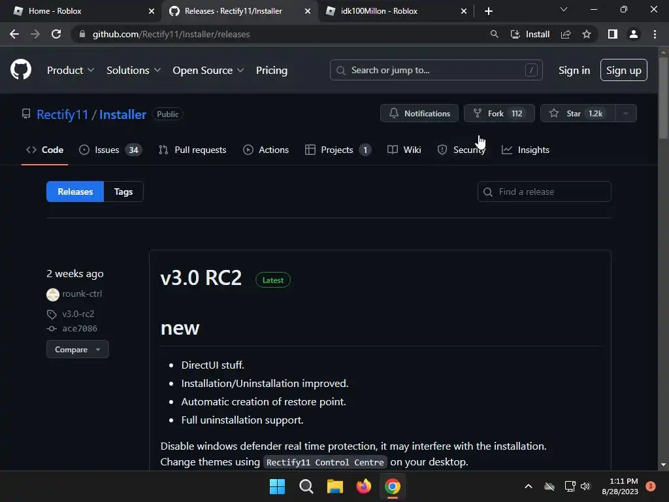Screen dimensions: 669x502
Task: Open the rounk-ctrl user profile
Action: point(82,293)
